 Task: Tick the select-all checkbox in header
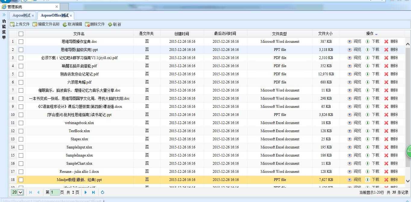point(21,34)
